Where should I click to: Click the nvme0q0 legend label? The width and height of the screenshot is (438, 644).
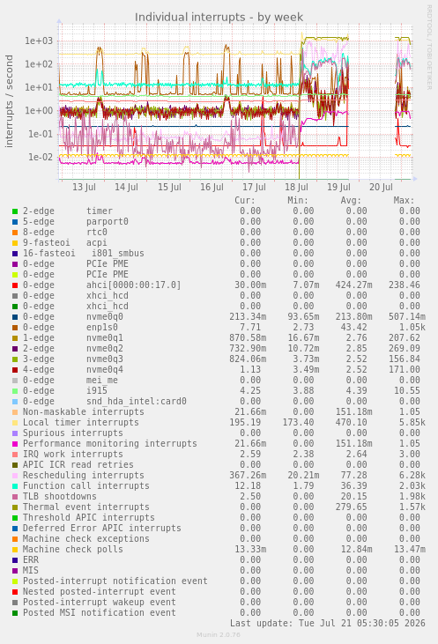click(105, 317)
